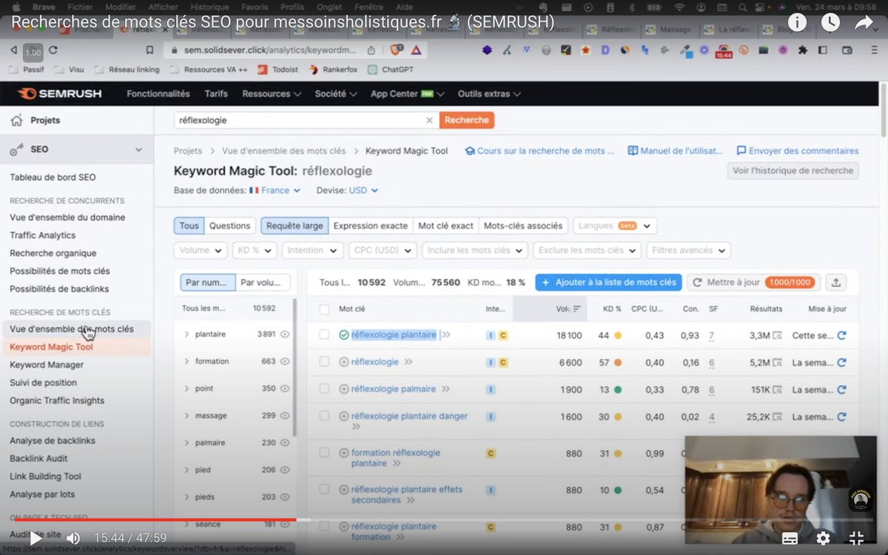888x555 pixels.
Task: Add réflexologie palmaire keyword with plus icon
Action: pyautogui.click(x=343, y=389)
